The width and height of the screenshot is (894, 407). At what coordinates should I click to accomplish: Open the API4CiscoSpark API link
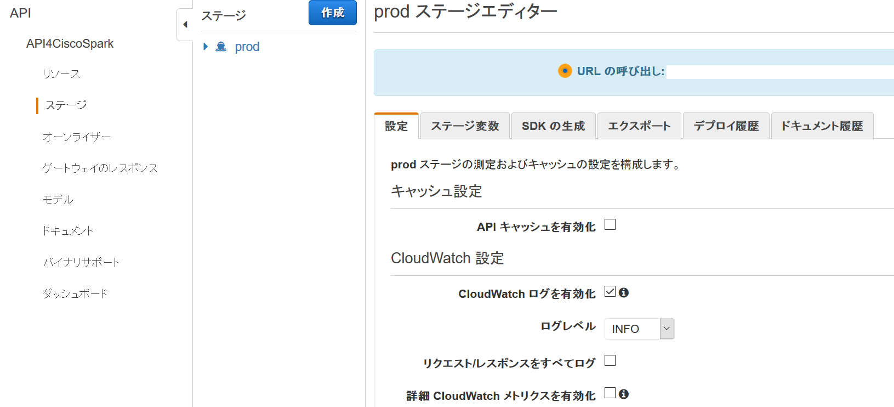point(70,43)
